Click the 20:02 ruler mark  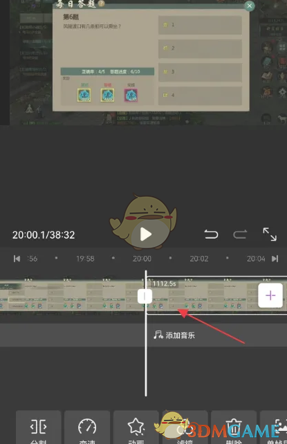tap(199, 259)
